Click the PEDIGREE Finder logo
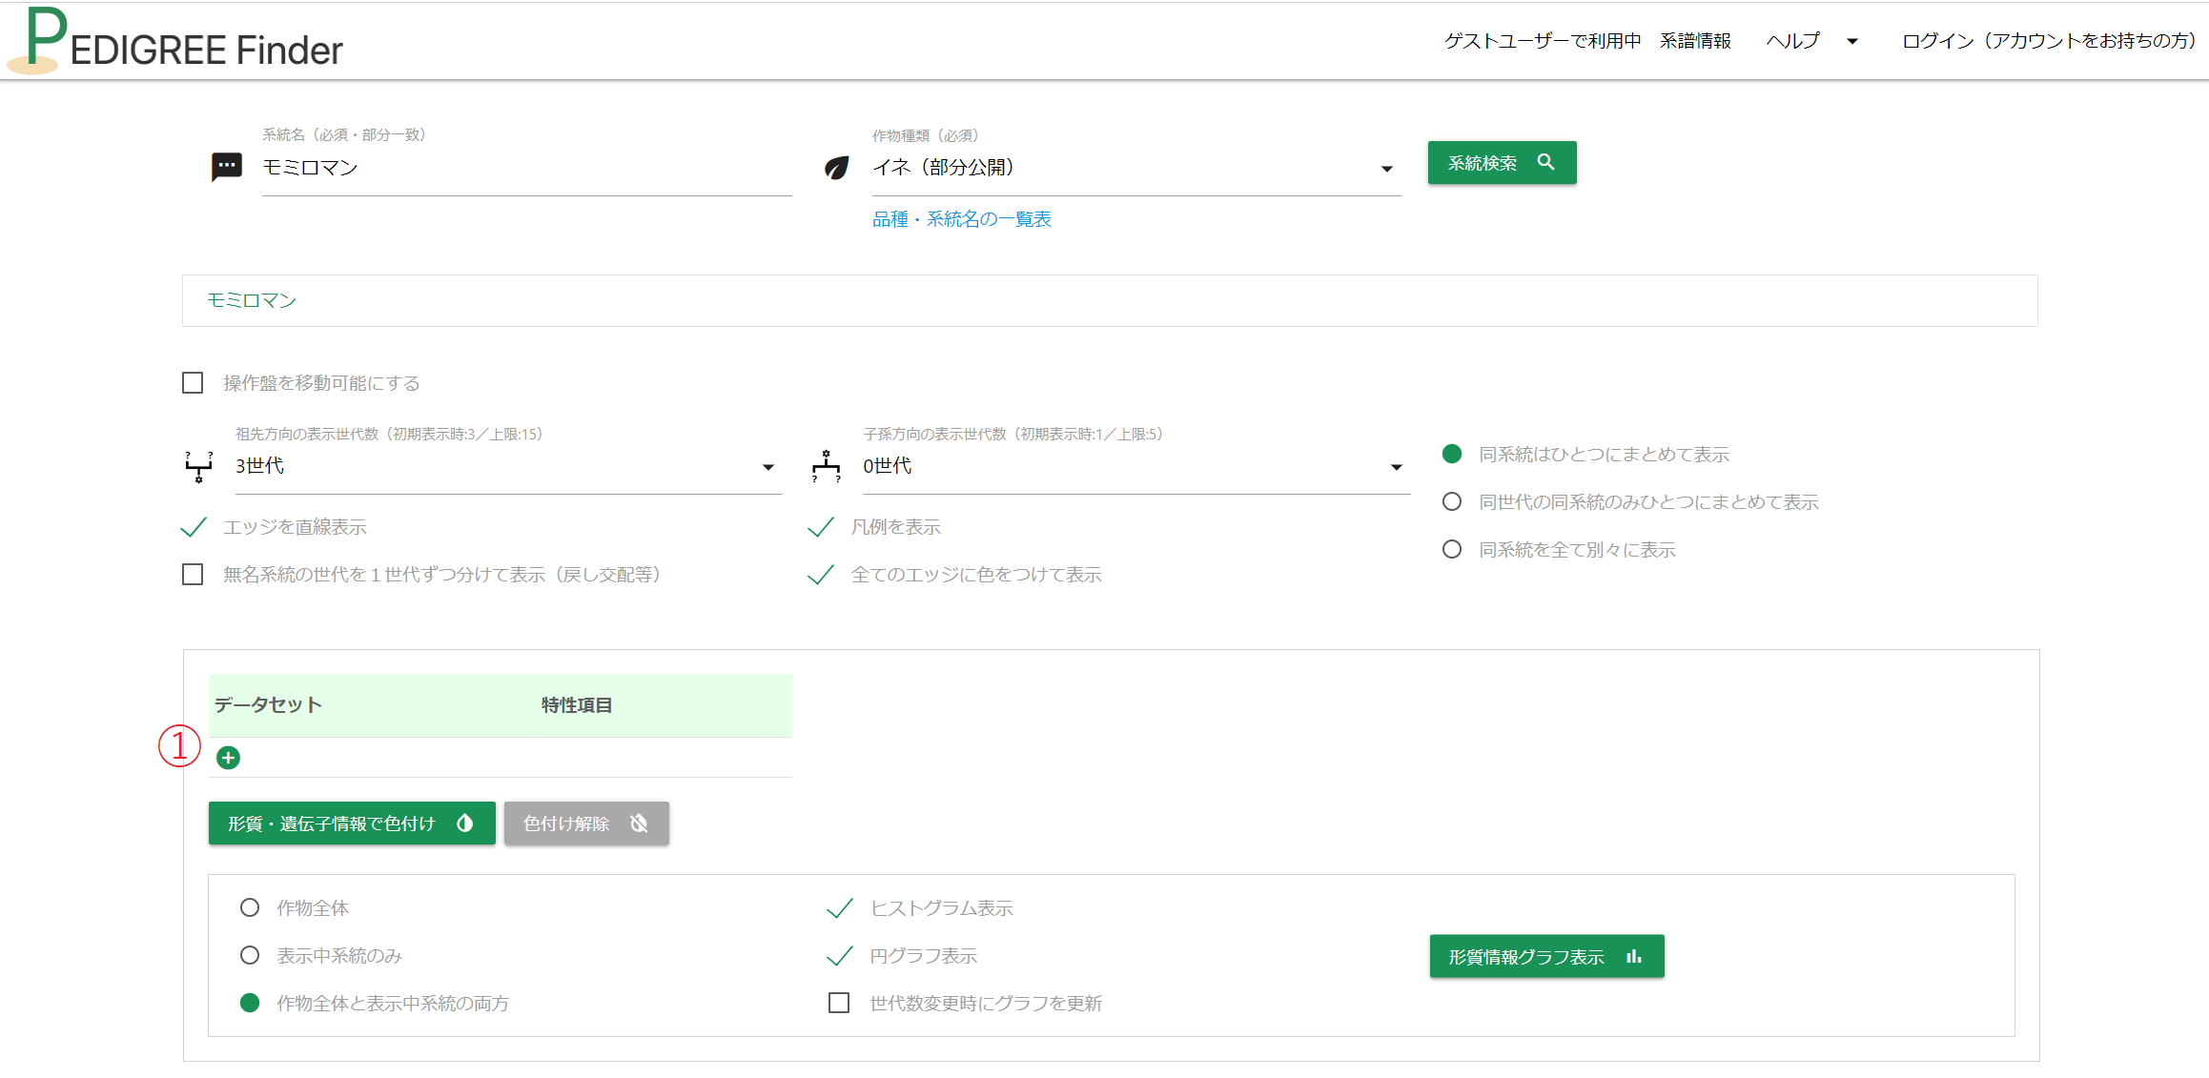This screenshot has width=2209, height=1078. coord(176,41)
